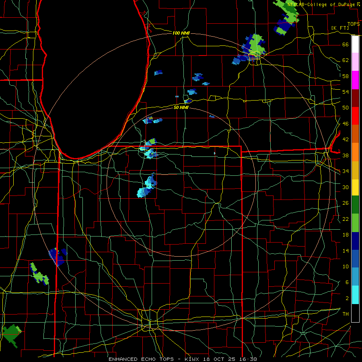Click the white swatch on the tops scale
The image size is (362, 362).
click(x=355, y=44)
